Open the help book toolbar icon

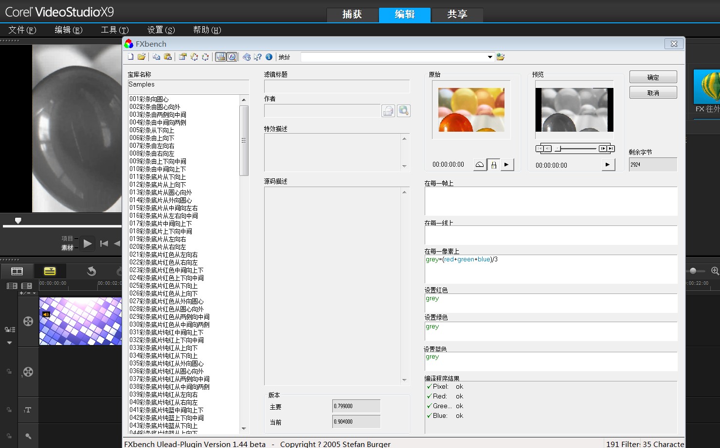point(247,57)
